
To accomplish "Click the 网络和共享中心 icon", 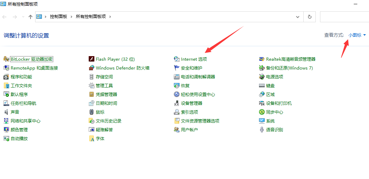I will click(x=6, y=121).
